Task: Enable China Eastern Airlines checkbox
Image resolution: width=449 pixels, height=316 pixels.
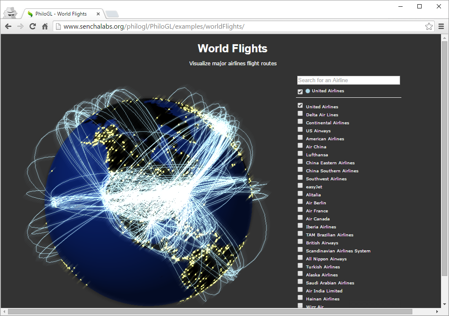Action: point(300,162)
